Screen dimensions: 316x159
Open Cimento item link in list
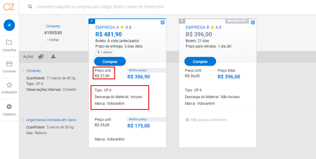[33, 71]
